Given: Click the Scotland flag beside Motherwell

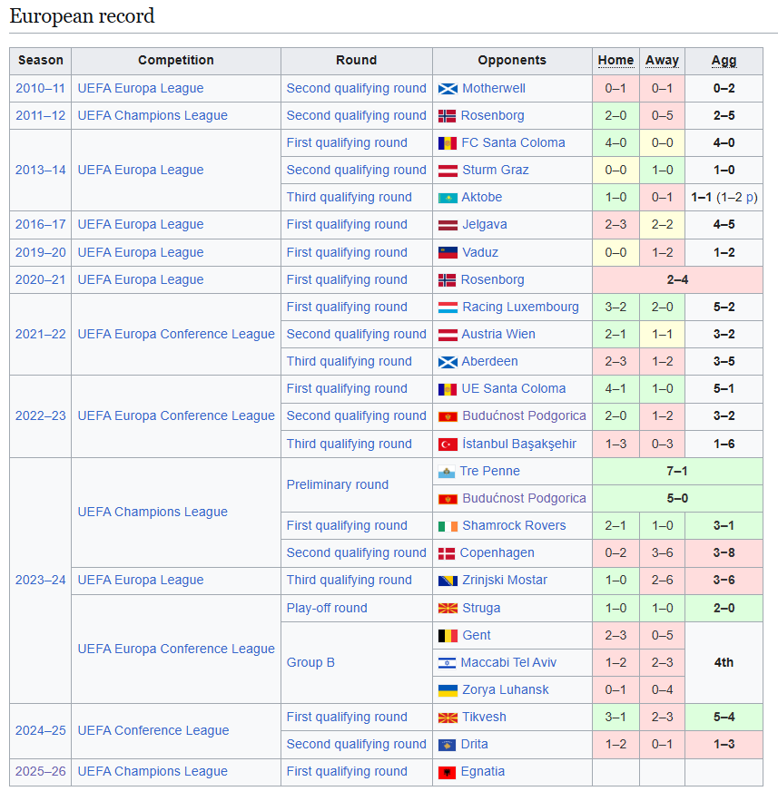Looking at the screenshot, I should 448,89.
